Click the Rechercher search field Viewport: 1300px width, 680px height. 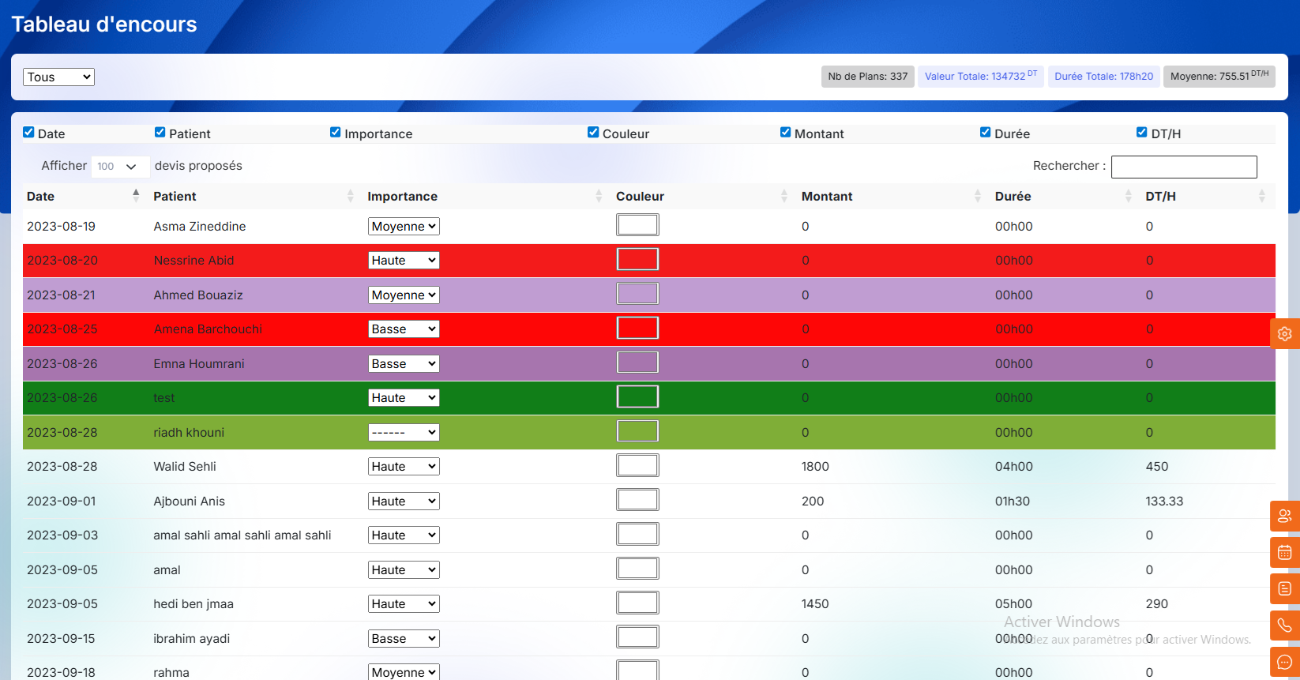pos(1183,167)
